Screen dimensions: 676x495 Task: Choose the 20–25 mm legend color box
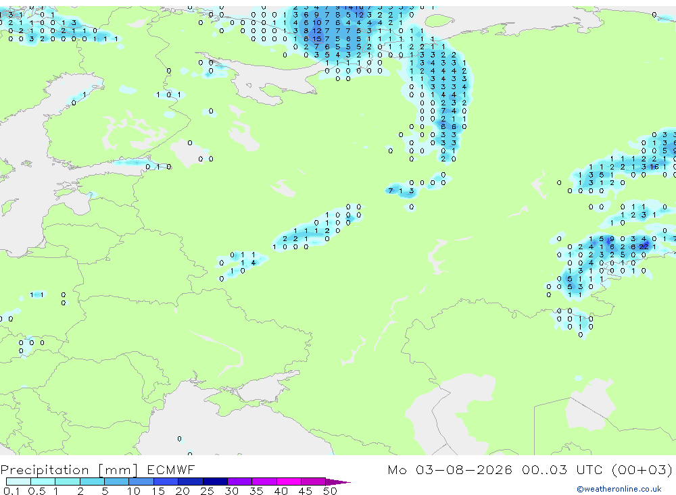[x=190, y=481]
